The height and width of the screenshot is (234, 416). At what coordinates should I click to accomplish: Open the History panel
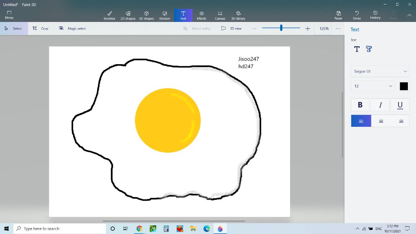tap(375, 15)
